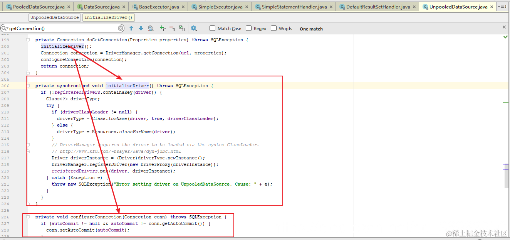Viewport: 510px width, 240px height.
Task: Click line number 226 in gutter
Action: [x=5, y=217]
